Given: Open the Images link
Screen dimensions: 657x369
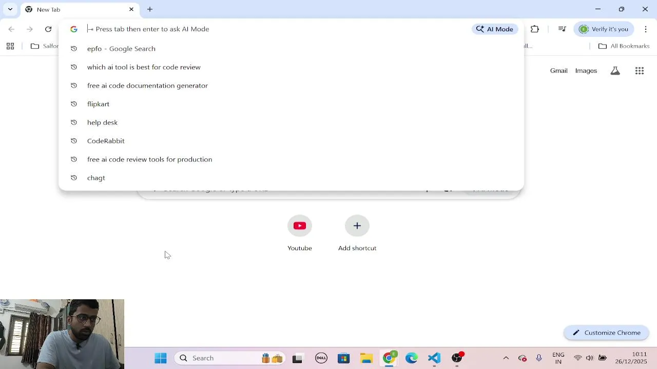Looking at the screenshot, I should (x=586, y=71).
